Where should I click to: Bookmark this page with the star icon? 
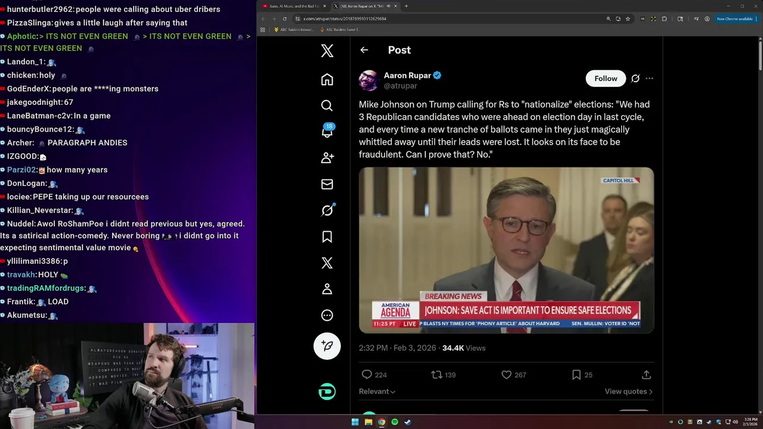pyautogui.click(x=628, y=18)
